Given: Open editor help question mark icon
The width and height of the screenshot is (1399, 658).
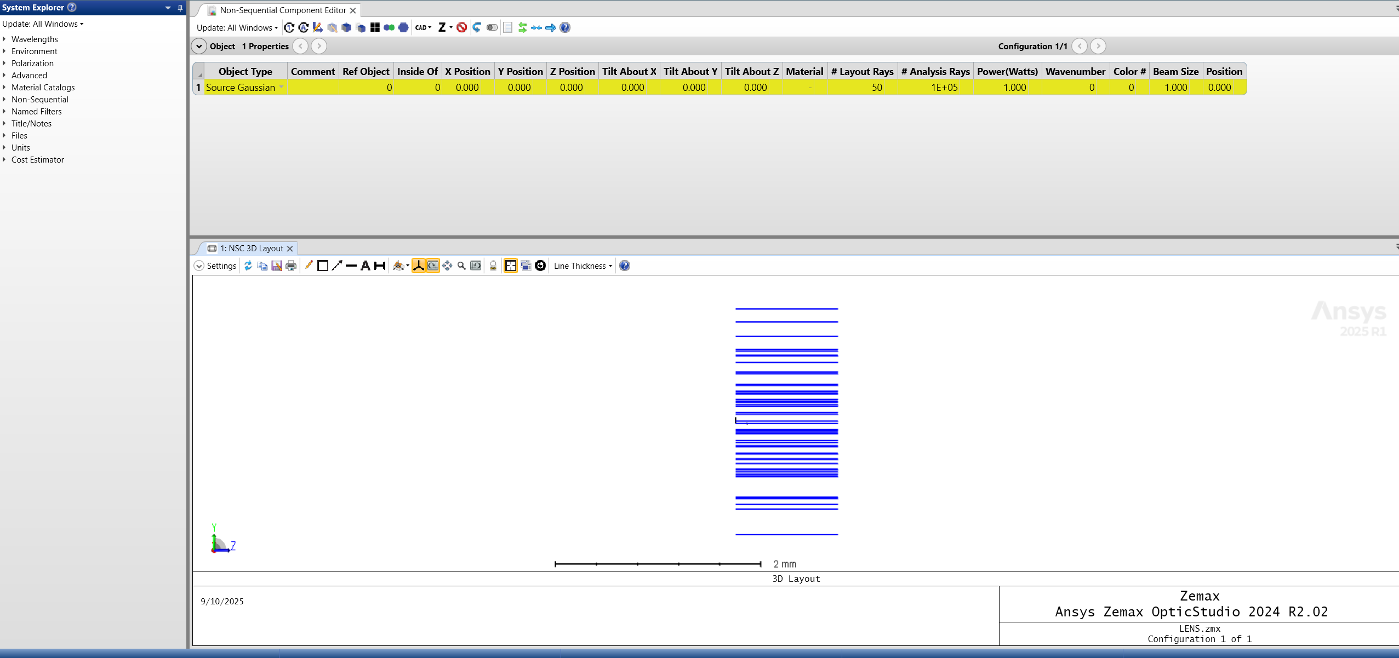Looking at the screenshot, I should point(565,27).
